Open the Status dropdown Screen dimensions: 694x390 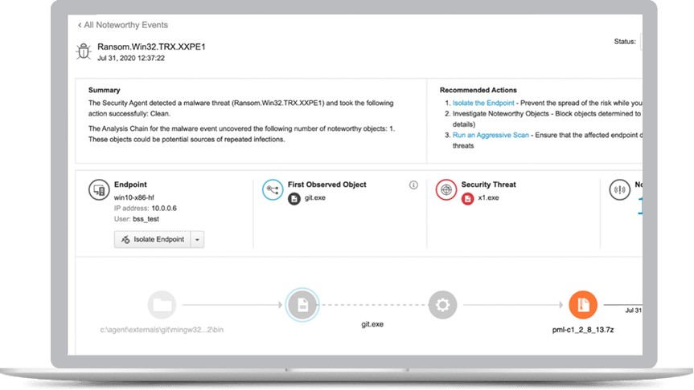click(641, 42)
